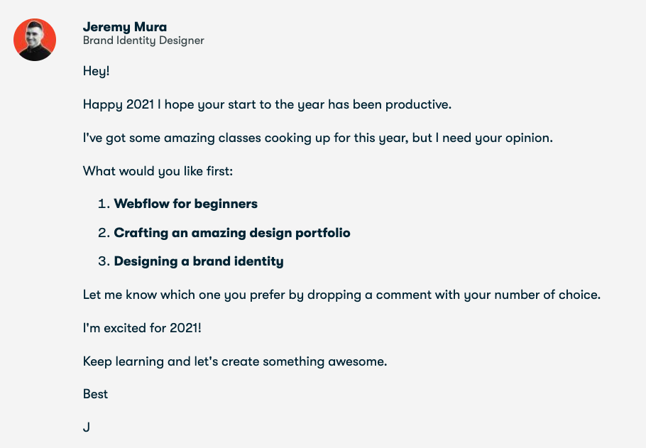
Task: Click the "Best" sign-off text
Action: (x=95, y=394)
